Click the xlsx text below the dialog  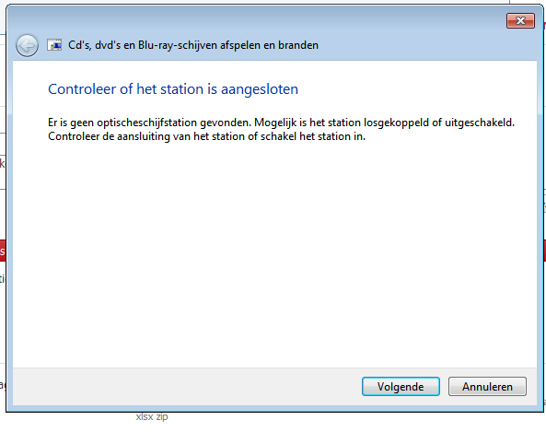(x=145, y=416)
